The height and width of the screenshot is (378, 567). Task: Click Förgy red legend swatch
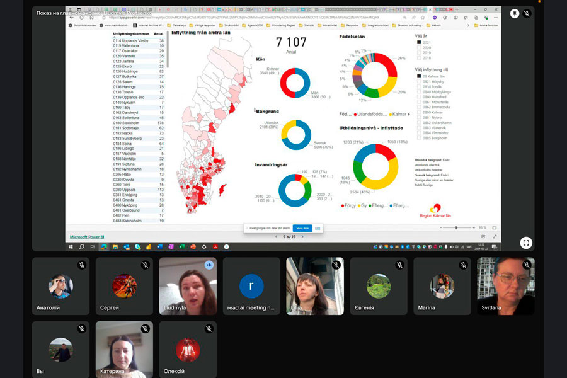coord(343,206)
